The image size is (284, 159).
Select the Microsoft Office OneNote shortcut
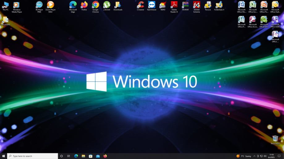tap(275, 37)
